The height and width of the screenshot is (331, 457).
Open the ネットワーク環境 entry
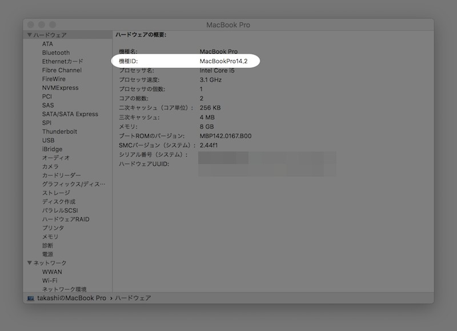pos(64,289)
